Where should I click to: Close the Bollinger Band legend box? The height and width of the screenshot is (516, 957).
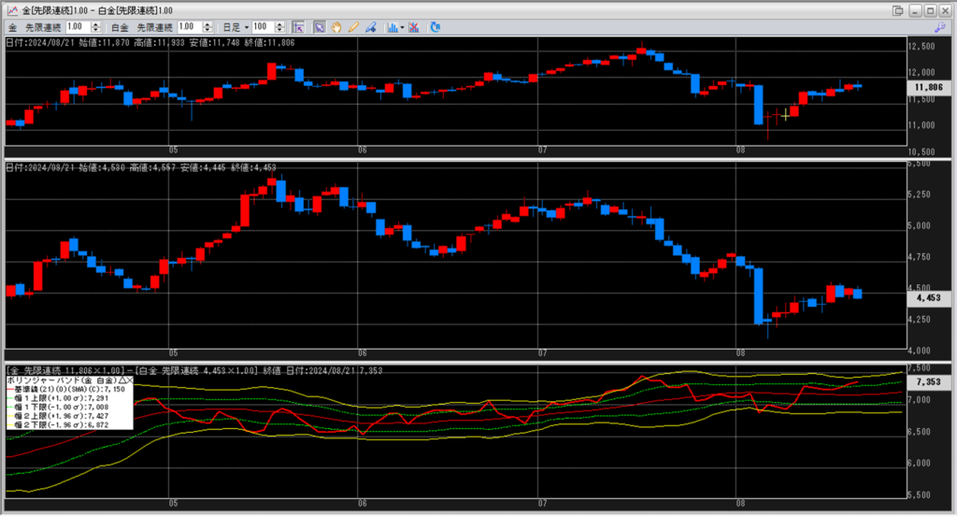tap(128, 381)
